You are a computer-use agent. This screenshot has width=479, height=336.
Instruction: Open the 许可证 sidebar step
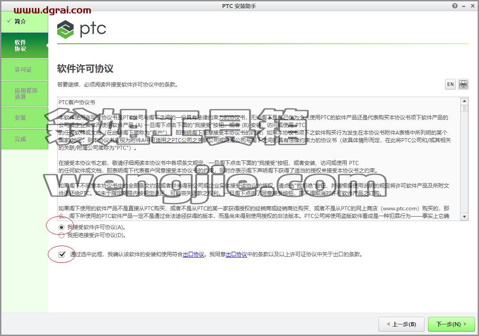25,70
